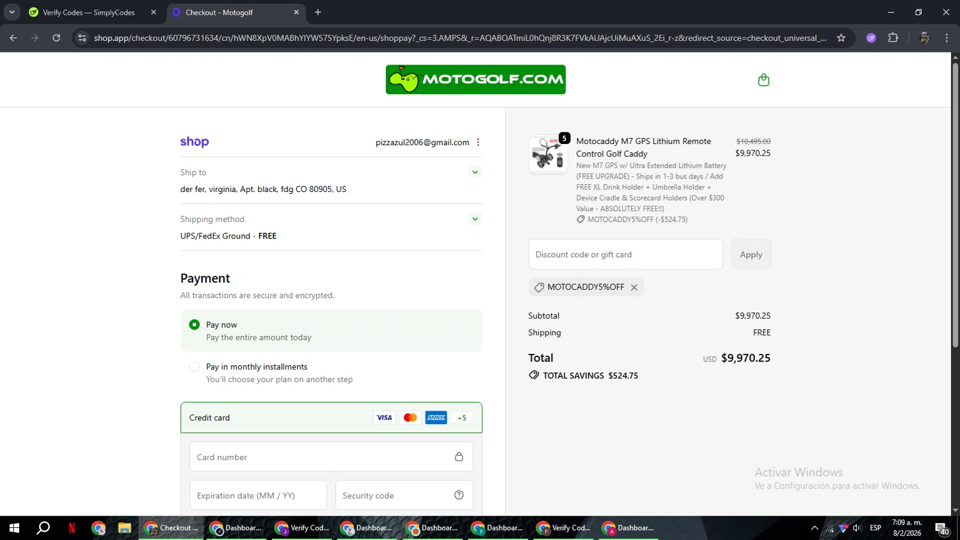Click the Credit card payment header
The image size is (960, 540).
click(332, 418)
